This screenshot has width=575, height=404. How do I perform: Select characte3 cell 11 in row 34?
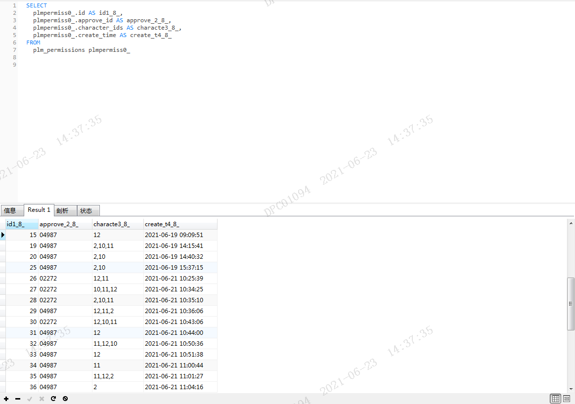(117, 365)
